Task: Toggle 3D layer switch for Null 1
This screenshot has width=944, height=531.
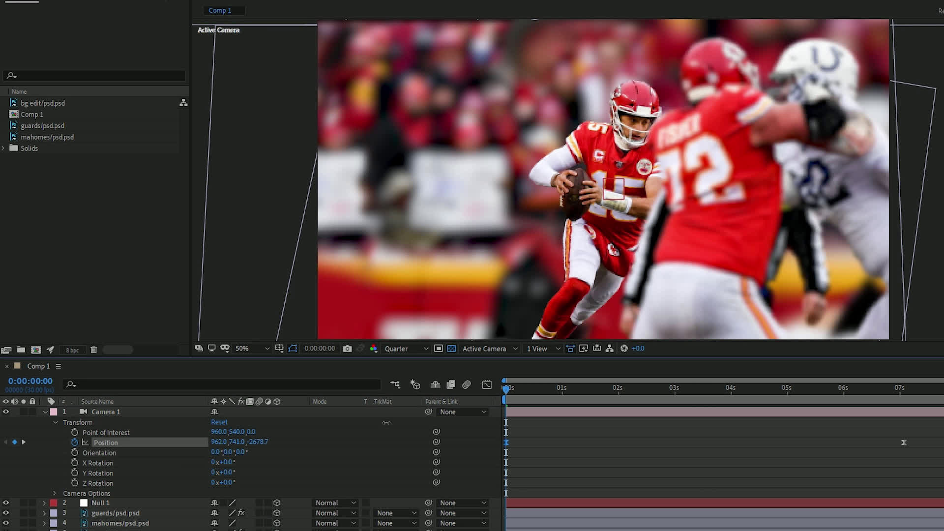Action: pos(277,503)
